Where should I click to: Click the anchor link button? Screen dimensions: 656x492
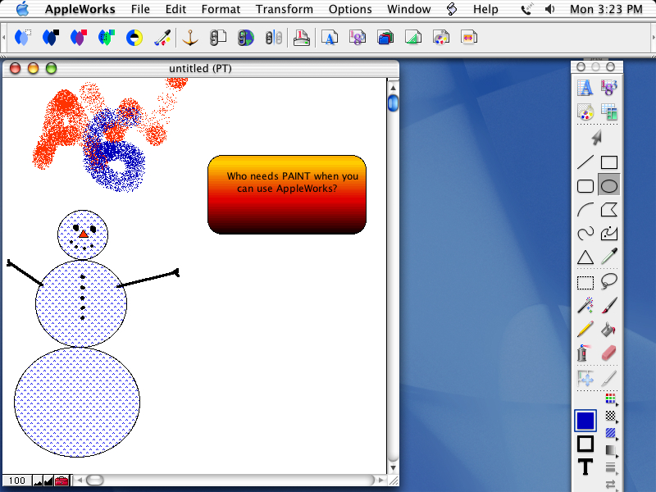[190, 38]
